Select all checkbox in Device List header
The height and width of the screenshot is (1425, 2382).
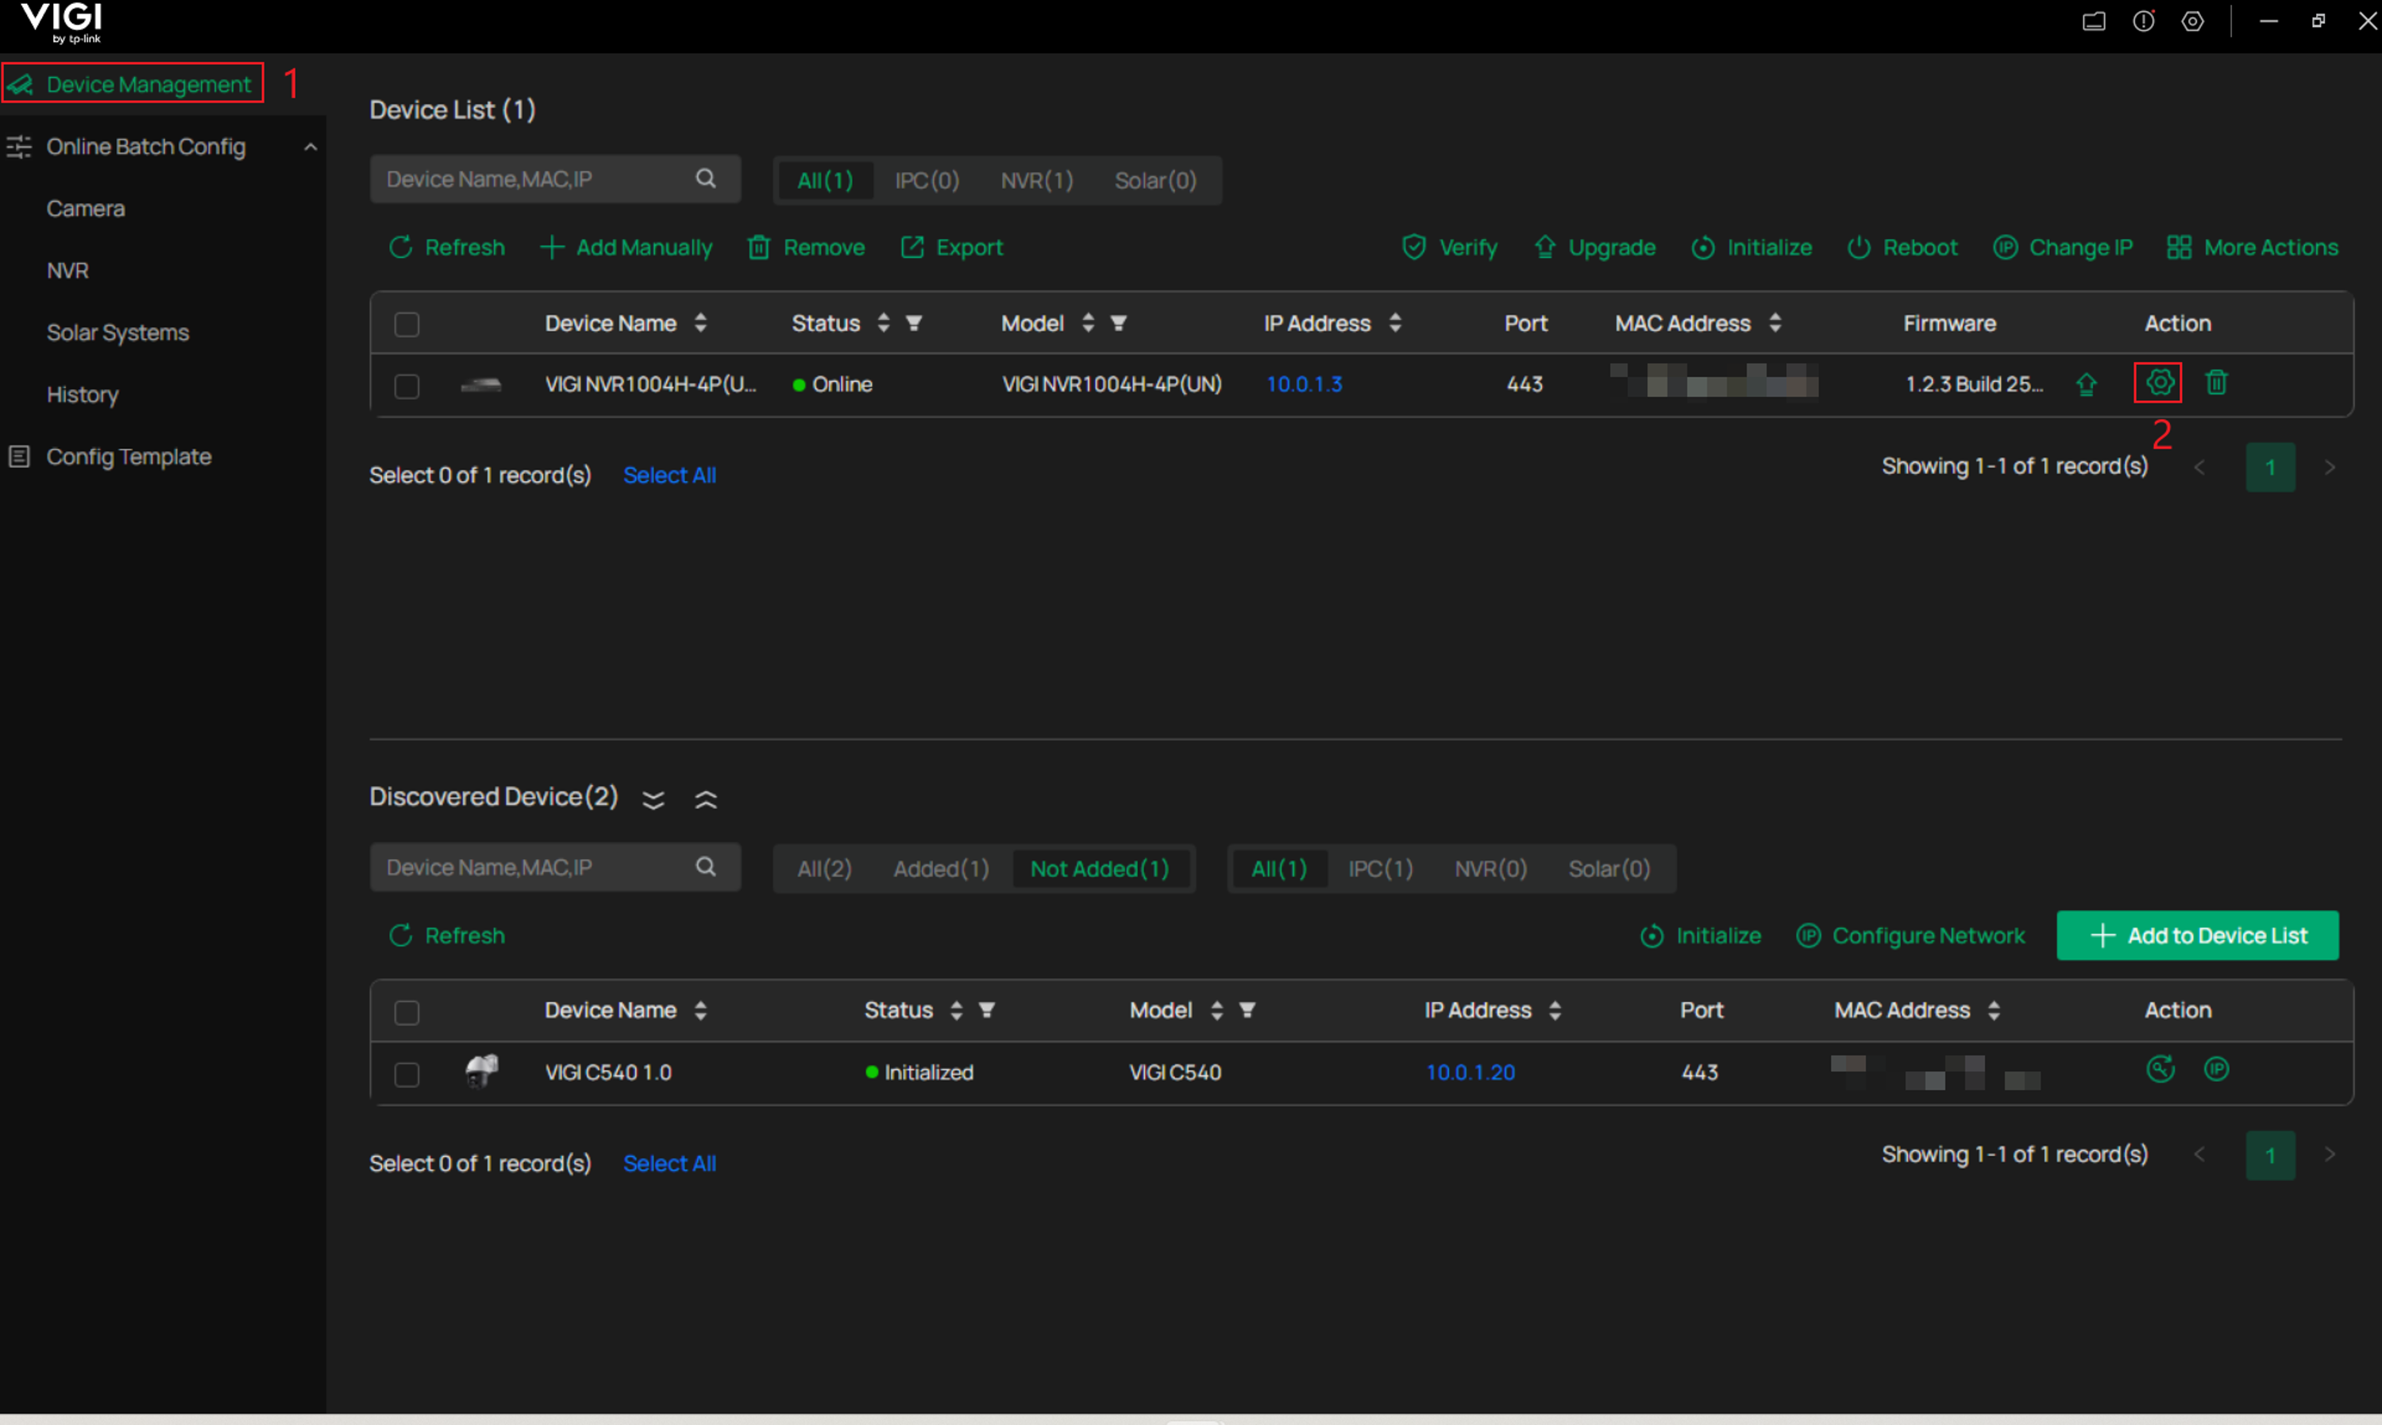click(407, 325)
